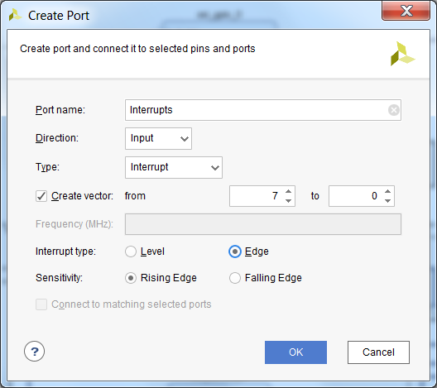Click the Vivado logo in title bar
This screenshot has height=388, width=437.
[x=15, y=15]
